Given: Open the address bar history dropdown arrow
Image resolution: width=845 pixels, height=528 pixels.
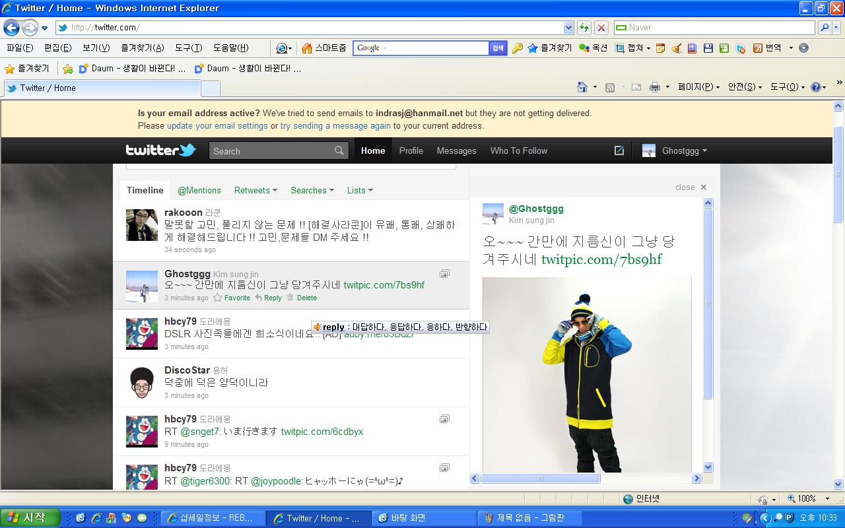Looking at the screenshot, I should click(568, 28).
